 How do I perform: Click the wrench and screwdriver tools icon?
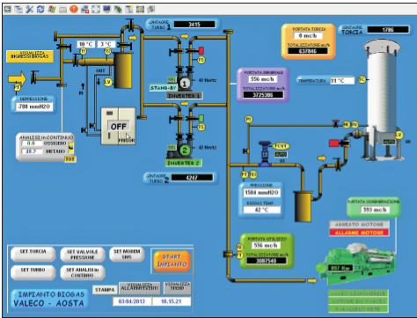[x=29, y=10]
